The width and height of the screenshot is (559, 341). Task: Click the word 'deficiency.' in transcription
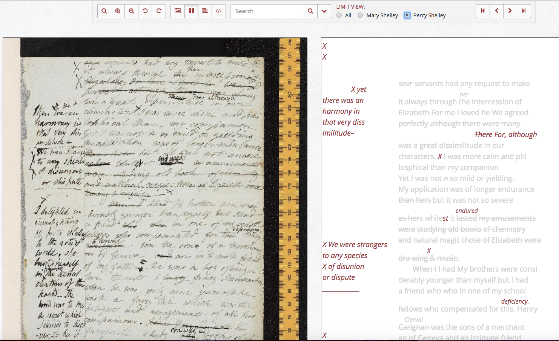pyautogui.click(x=515, y=301)
